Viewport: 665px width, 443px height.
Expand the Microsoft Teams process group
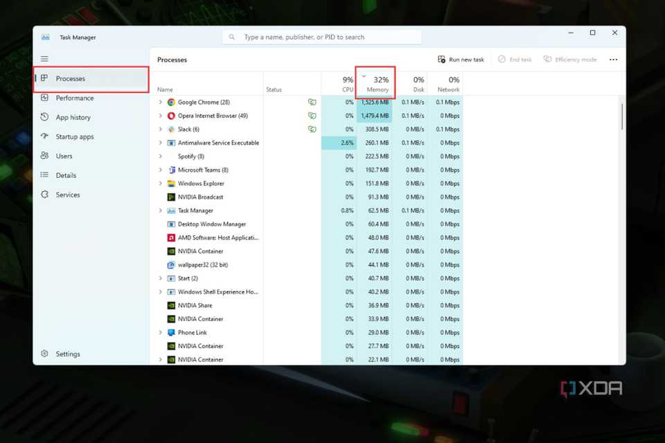160,170
